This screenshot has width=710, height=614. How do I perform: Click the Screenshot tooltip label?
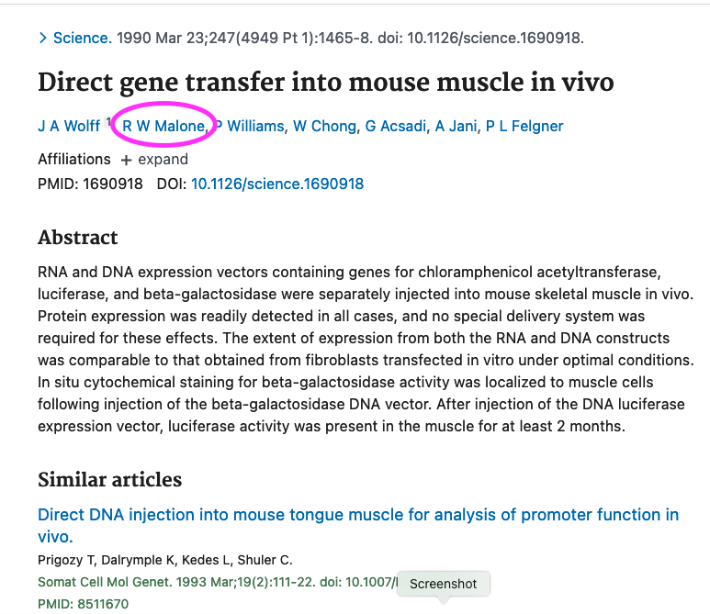(x=444, y=584)
